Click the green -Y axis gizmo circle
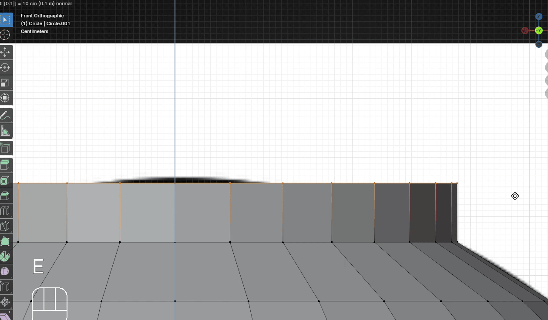This screenshot has width=548, height=320. (x=539, y=30)
